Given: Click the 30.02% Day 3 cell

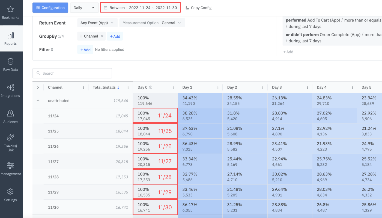Looking at the screenshot, I should point(290,177).
